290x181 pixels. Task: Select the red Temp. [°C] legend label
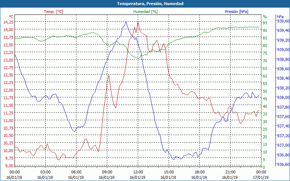(x=53, y=12)
